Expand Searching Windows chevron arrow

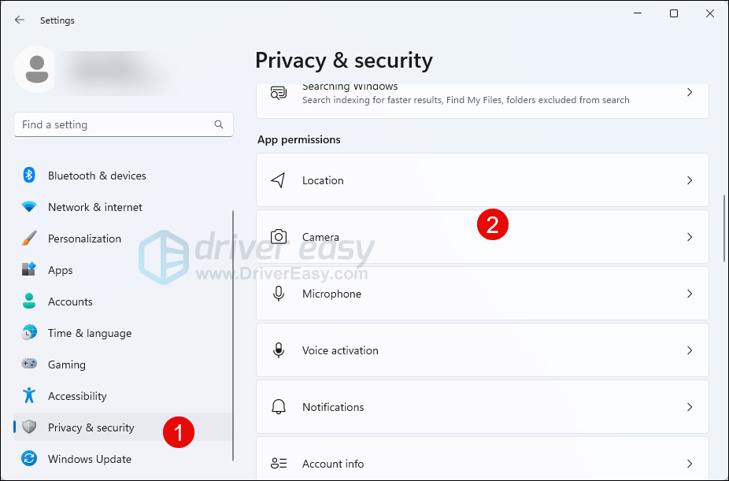[689, 92]
